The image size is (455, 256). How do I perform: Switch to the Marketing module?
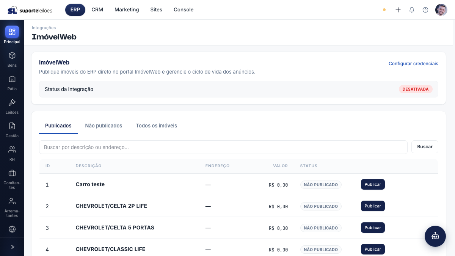point(127,10)
